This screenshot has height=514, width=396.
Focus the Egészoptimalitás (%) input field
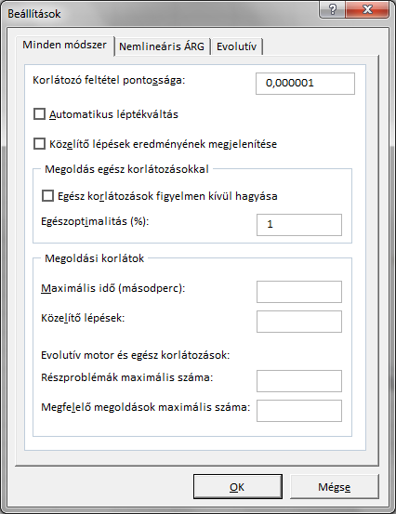coord(299,225)
